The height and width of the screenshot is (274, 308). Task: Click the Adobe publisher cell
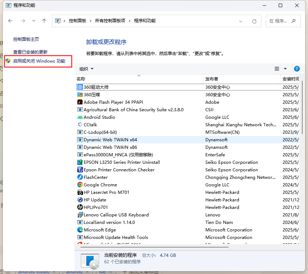click(212, 102)
